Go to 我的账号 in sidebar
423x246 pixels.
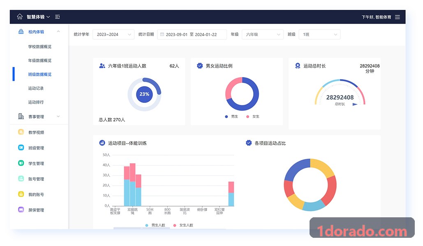(36, 195)
